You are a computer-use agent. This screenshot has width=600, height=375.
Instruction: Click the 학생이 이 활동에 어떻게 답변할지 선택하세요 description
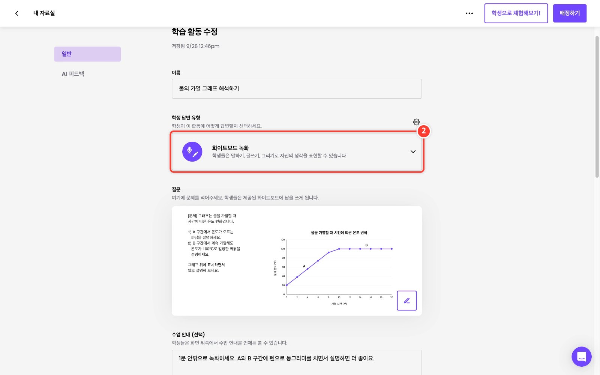(217, 126)
